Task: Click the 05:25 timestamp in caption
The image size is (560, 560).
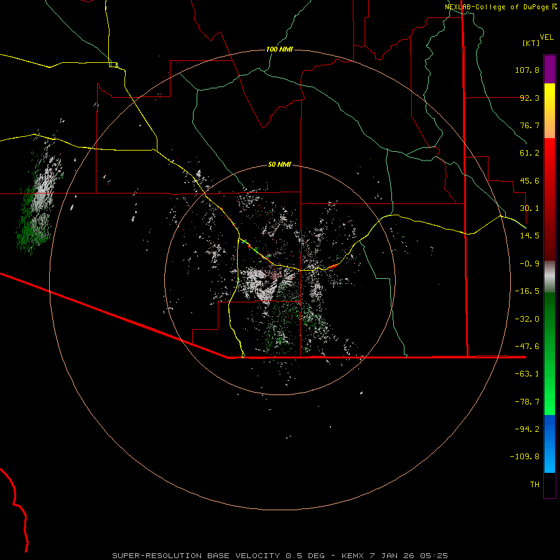Action: click(434, 556)
